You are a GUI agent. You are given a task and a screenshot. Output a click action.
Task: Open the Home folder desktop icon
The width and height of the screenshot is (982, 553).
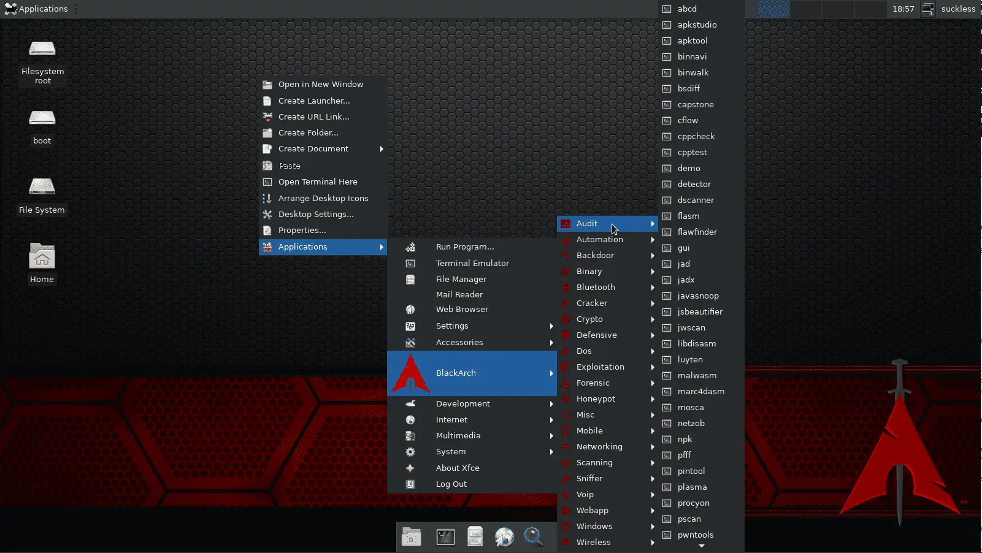(x=42, y=264)
